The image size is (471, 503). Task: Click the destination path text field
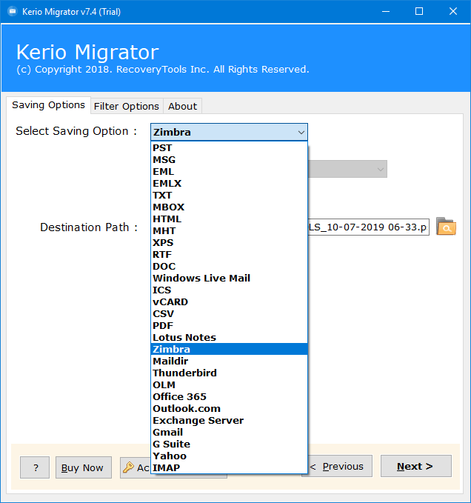368,227
